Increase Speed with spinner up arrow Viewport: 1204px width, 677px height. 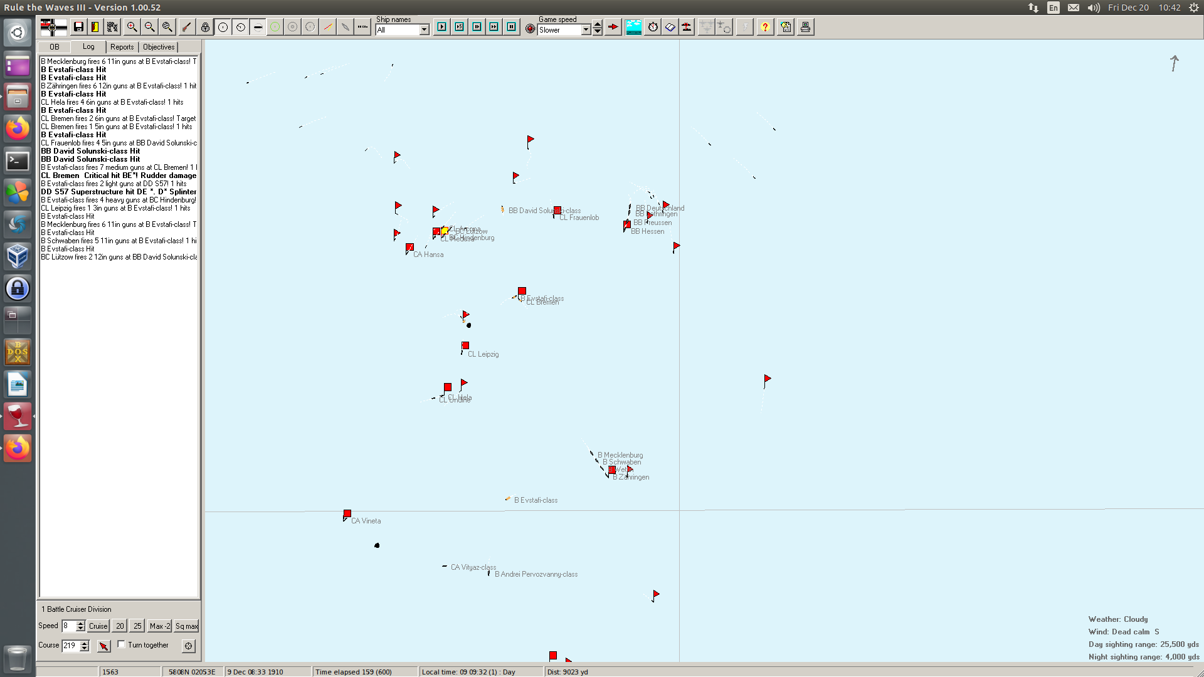click(80, 623)
